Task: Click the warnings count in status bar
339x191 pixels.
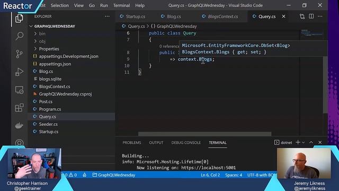Action: 73,175
